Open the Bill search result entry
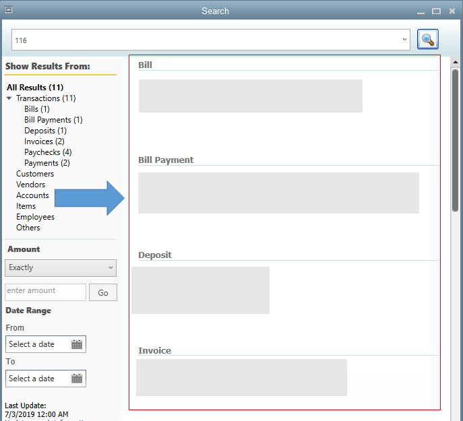This screenshot has width=463, height=421. pyautogui.click(x=251, y=96)
